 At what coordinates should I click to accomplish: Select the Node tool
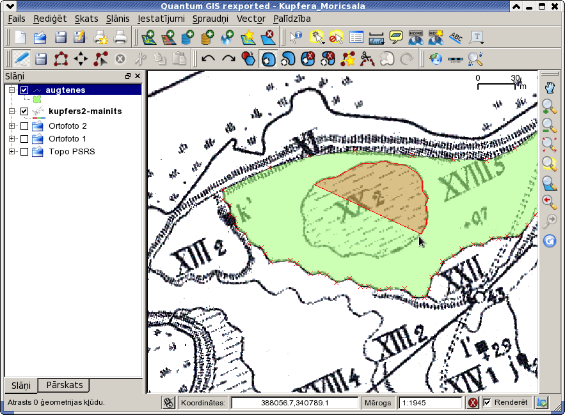click(100, 59)
